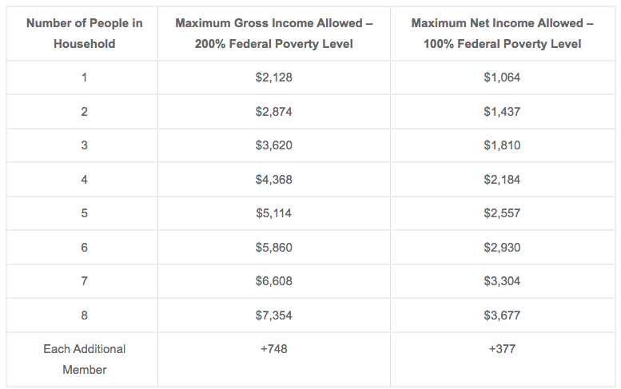Click the $3,677 net income cell
The width and height of the screenshot is (621, 389).
point(502,316)
